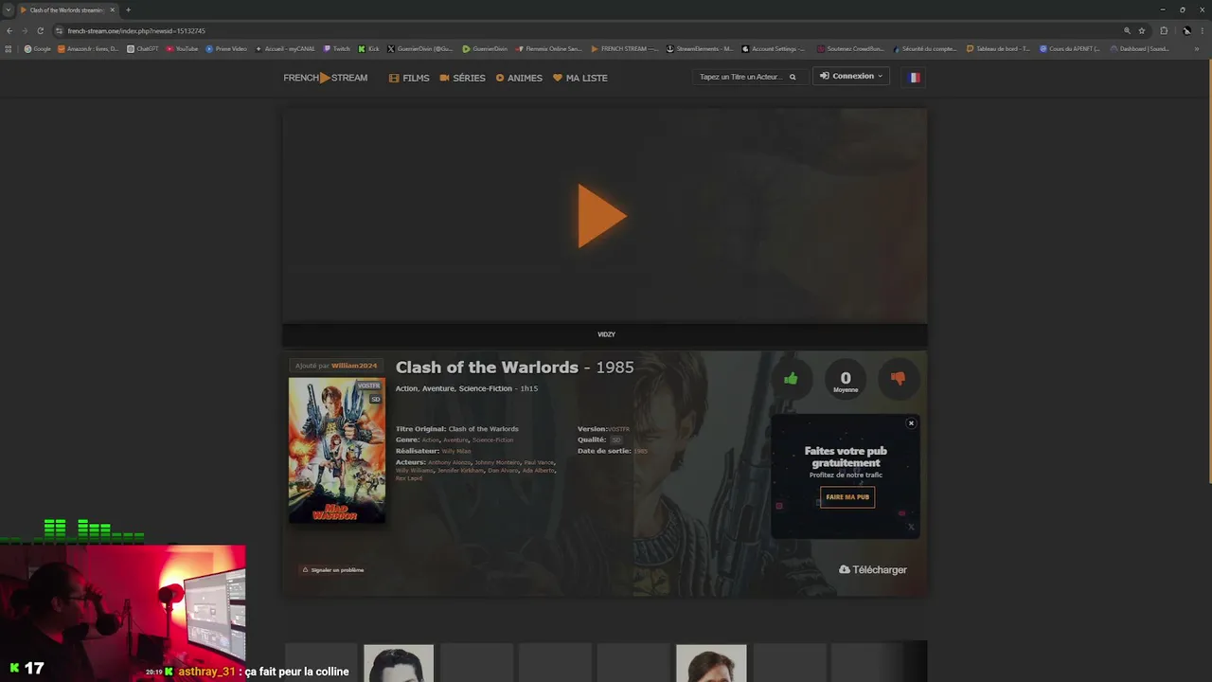Screen dimensions: 1212x682
Task: Click the Science-Fiction genre link in details
Action: click(x=492, y=440)
